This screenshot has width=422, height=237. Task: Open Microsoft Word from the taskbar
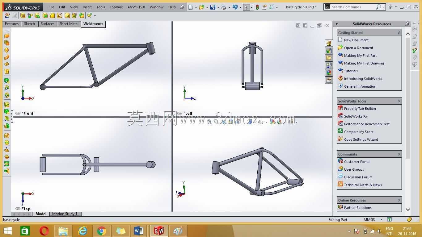pyautogui.click(x=139, y=231)
